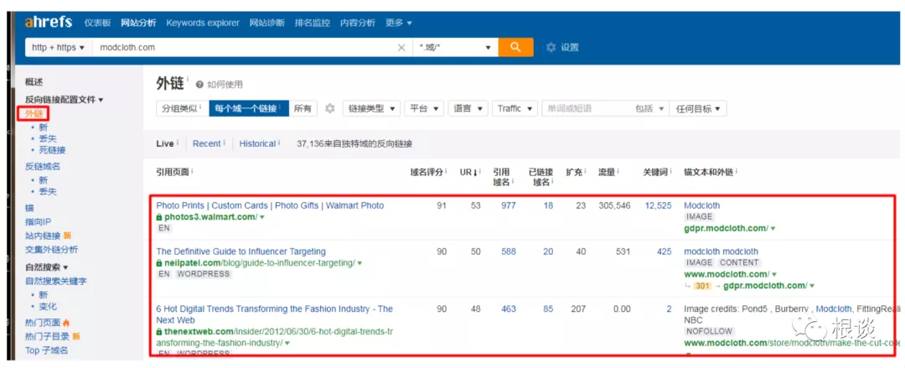Clear the domain field with X icon
Screen dimensions: 905x368
click(x=401, y=48)
